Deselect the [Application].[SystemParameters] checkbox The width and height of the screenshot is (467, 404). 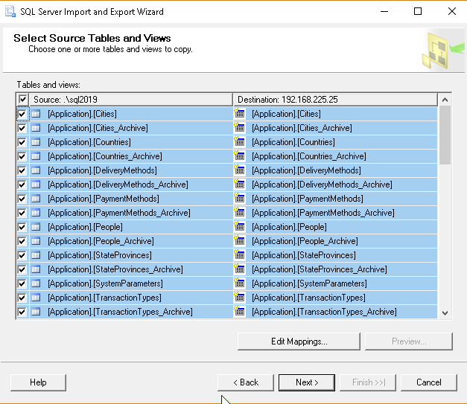point(22,283)
